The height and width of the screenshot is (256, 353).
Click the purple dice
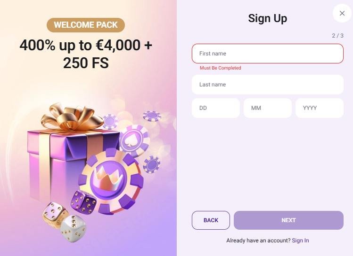83,202
